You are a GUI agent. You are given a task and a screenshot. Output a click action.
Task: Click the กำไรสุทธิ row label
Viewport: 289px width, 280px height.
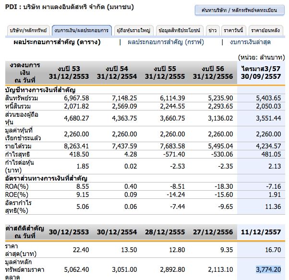(17, 155)
